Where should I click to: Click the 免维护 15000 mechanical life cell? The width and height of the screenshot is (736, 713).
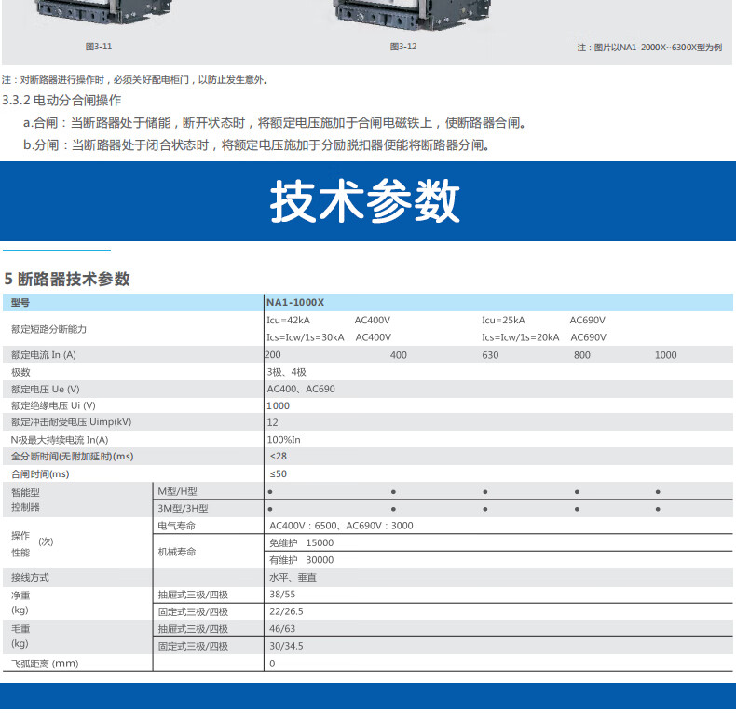pyautogui.click(x=301, y=542)
